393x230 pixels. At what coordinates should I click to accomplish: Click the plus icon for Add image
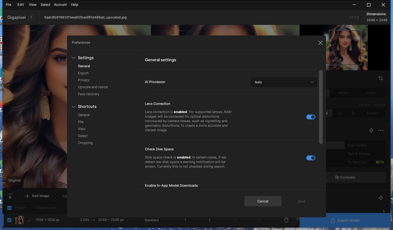click(x=27, y=196)
